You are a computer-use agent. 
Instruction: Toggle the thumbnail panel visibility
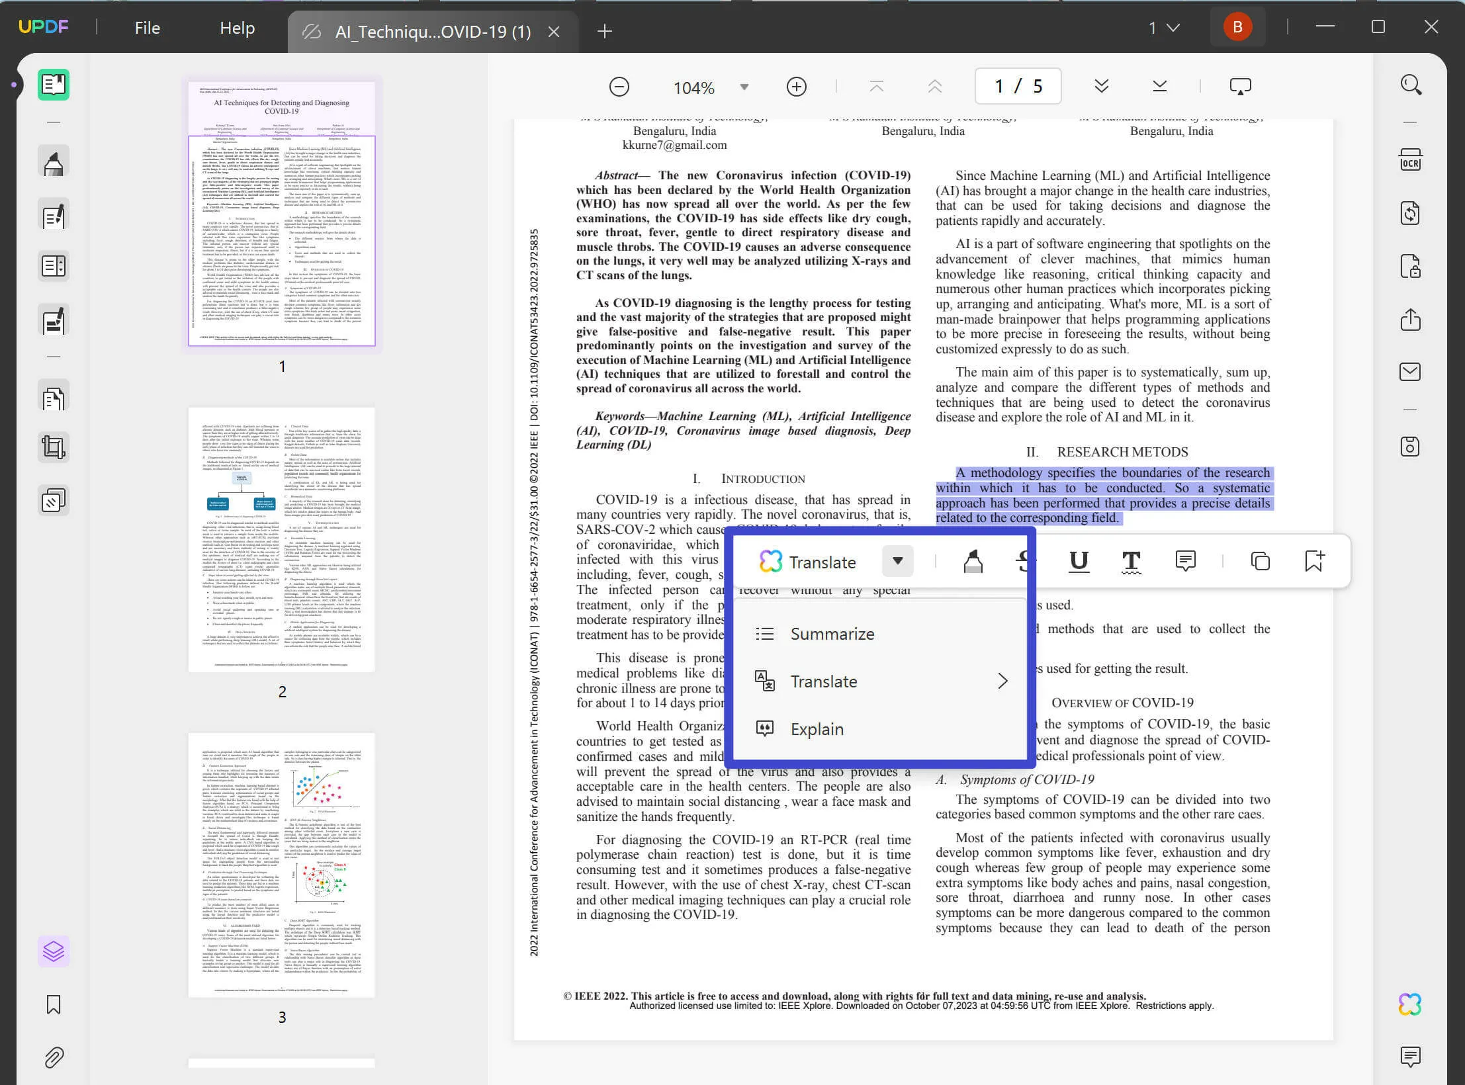(54, 84)
